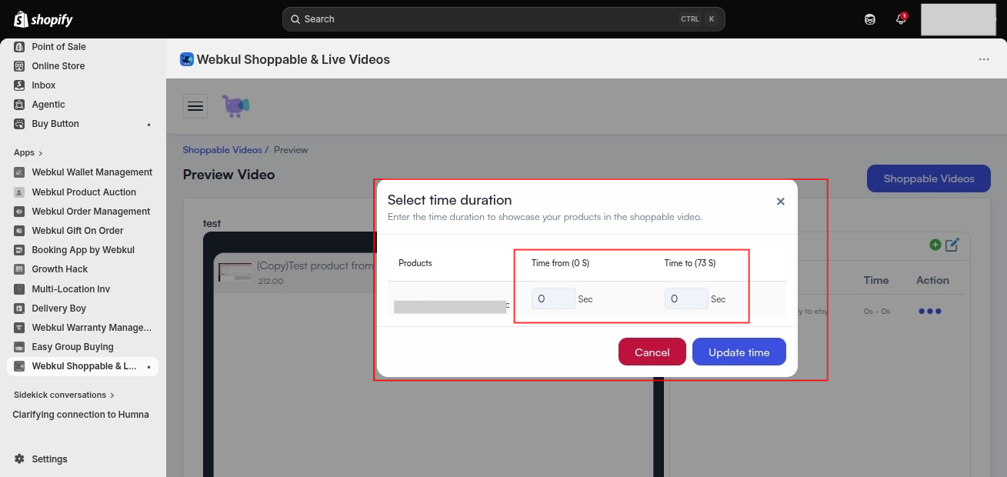Click the blue edit pencil icon

(x=952, y=245)
